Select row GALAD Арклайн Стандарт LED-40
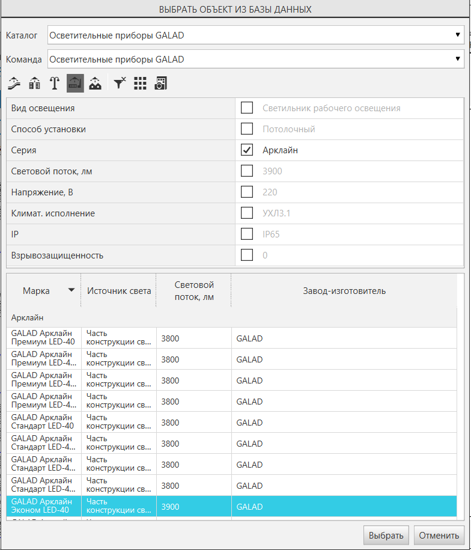 click(x=232, y=423)
